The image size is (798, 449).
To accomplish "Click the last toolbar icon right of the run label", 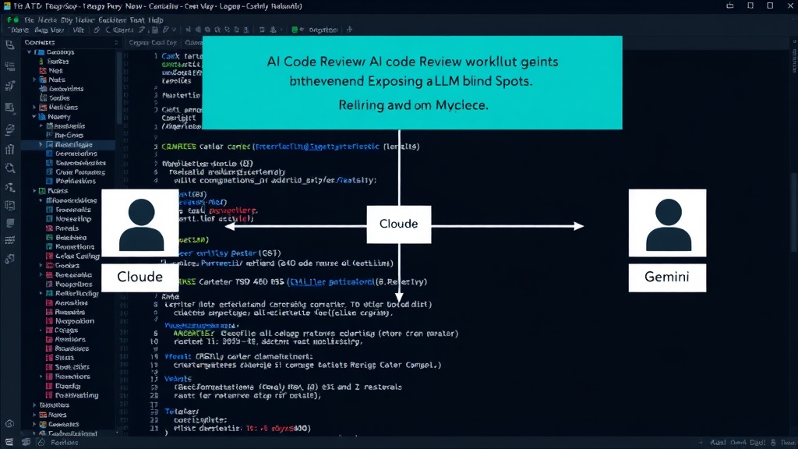I will 349,30.
